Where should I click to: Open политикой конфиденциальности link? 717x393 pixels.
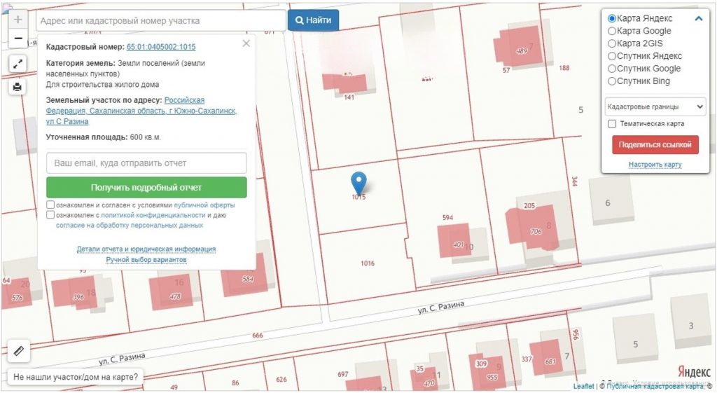click(x=153, y=215)
